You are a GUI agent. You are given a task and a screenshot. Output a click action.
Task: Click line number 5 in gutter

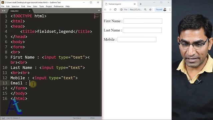click(6, 37)
